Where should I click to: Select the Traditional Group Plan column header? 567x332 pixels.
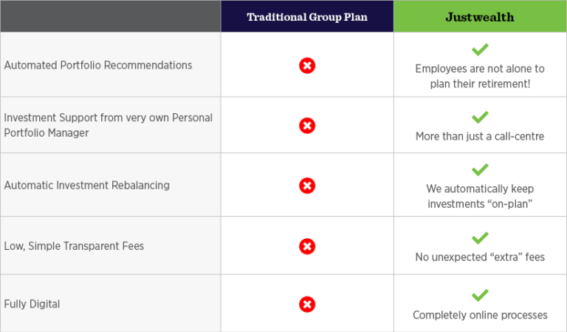tap(307, 16)
